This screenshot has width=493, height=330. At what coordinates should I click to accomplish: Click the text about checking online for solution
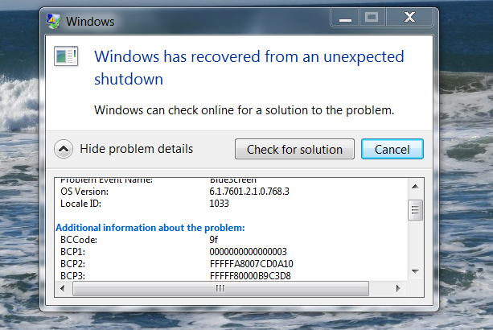click(244, 110)
